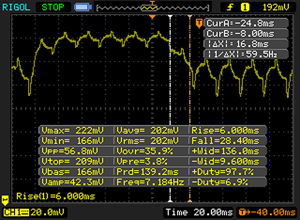Click the yellow channel 1 trigger source badge
300x220 pixels.
pyautogui.click(x=245, y=8)
